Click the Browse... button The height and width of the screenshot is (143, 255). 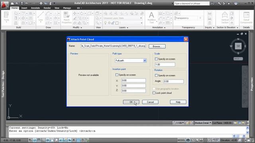157,46
